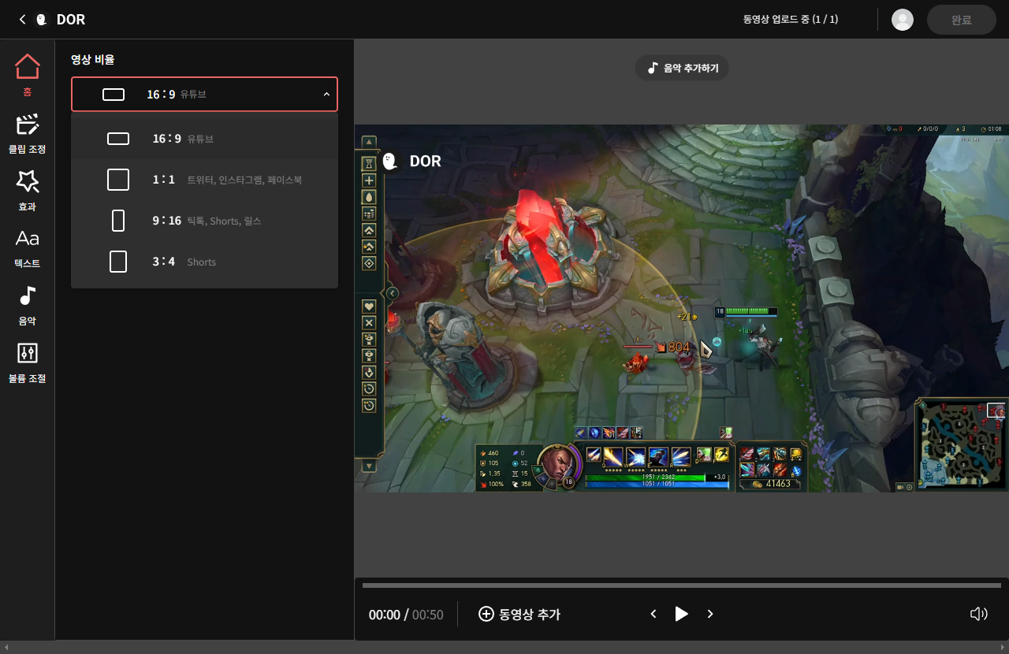
Task: Play the video preview
Action: (x=682, y=614)
